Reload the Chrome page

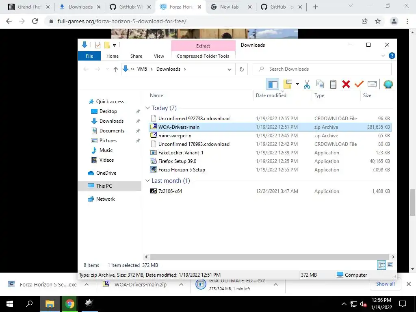[35, 21]
